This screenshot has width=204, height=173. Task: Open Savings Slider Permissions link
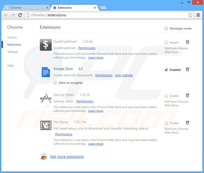click(85, 101)
